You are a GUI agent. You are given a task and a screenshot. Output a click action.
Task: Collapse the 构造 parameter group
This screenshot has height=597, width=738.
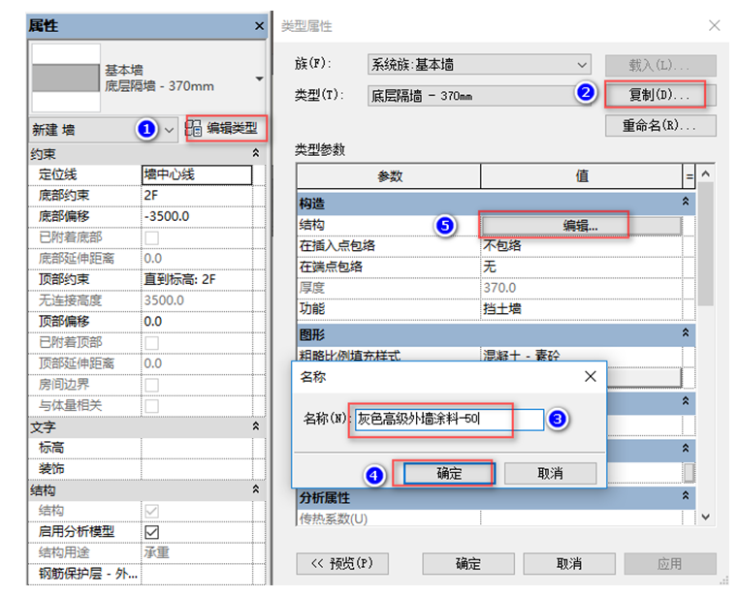click(x=686, y=202)
